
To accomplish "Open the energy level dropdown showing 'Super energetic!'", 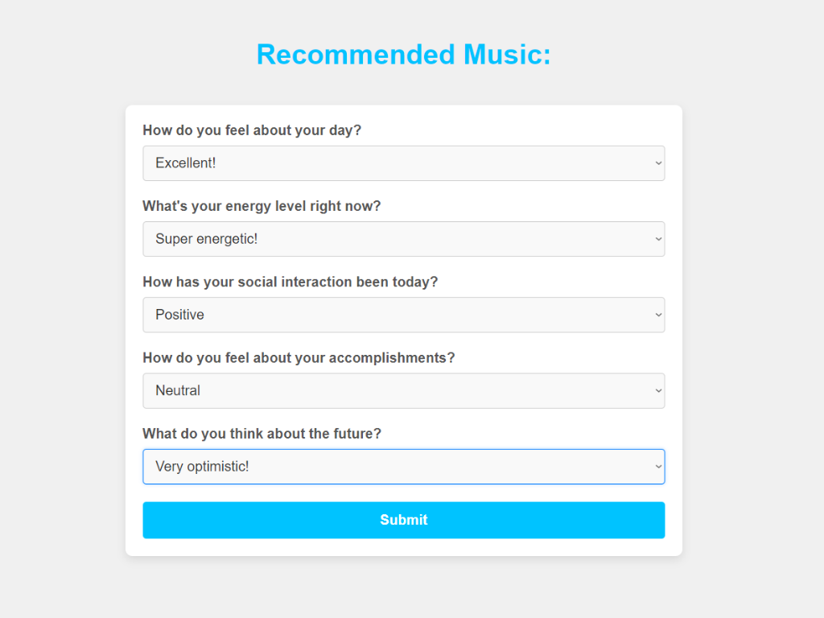I will [402, 239].
